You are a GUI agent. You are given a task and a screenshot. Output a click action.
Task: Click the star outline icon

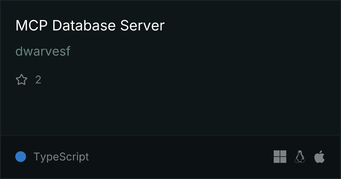22,80
